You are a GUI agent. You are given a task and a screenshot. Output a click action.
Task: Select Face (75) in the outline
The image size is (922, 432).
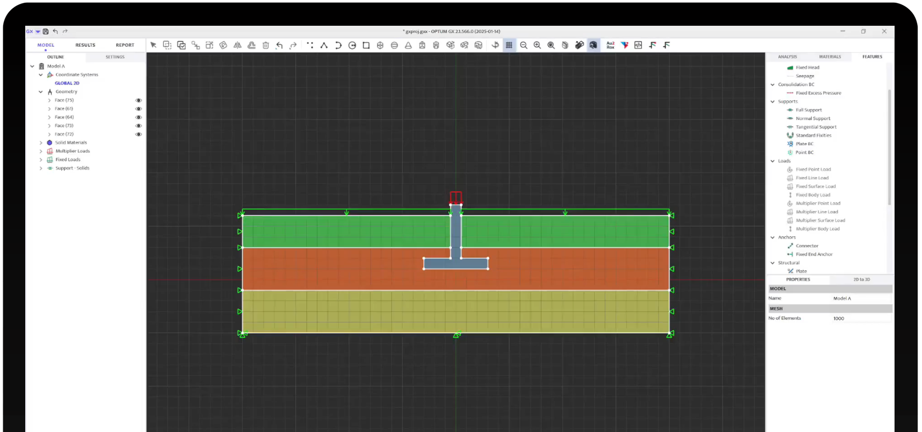[64, 100]
